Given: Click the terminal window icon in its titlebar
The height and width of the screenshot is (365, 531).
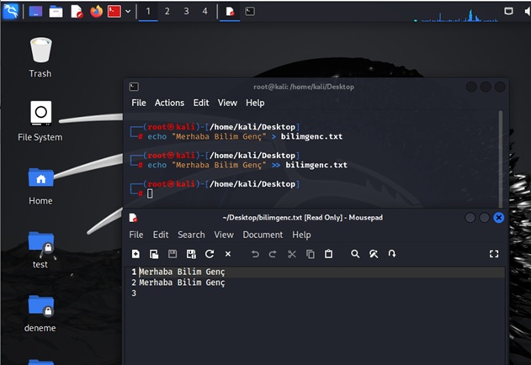Looking at the screenshot, I should click(x=134, y=87).
